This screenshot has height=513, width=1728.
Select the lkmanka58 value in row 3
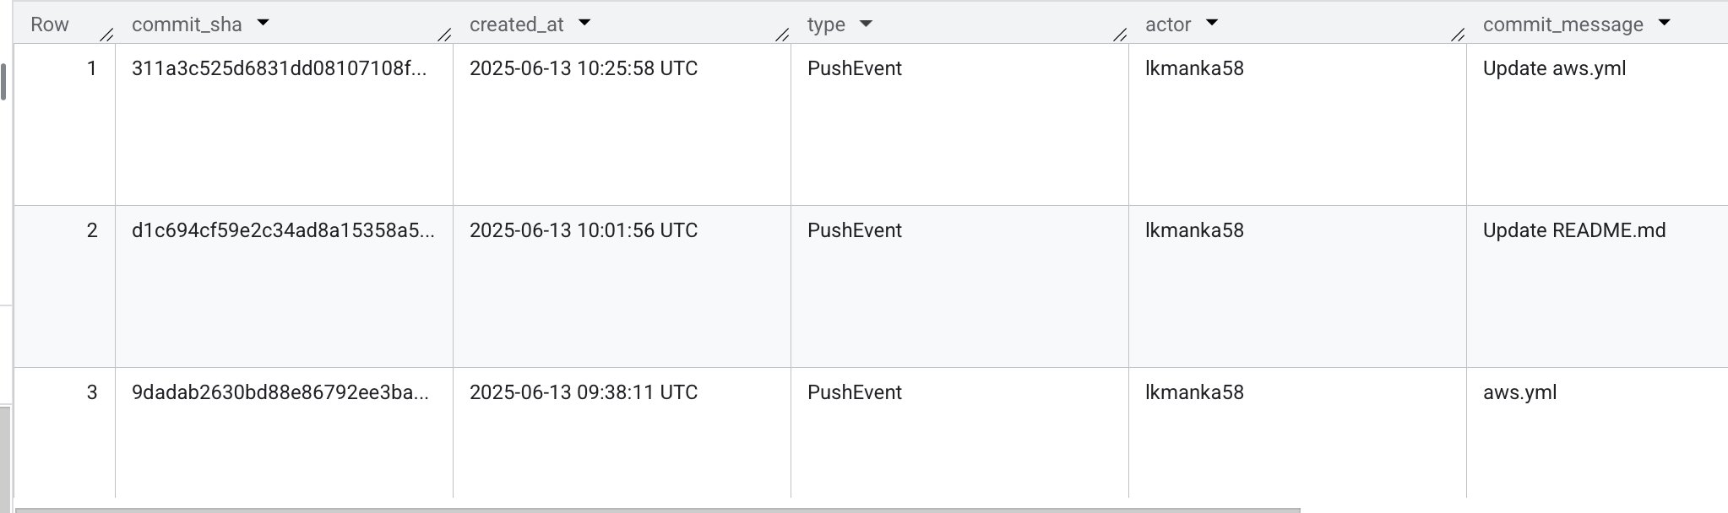pos(1193,392)
